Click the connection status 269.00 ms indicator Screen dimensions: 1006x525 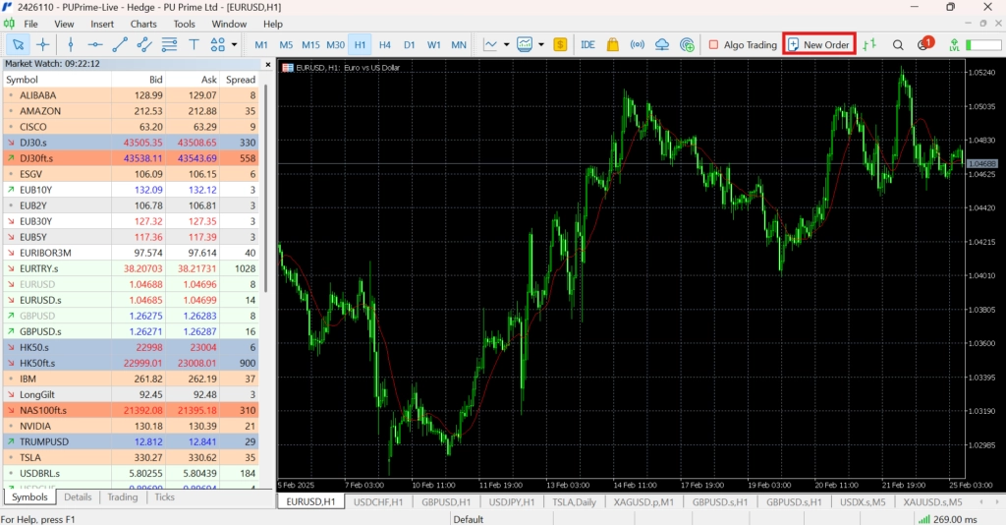[946, 519]
